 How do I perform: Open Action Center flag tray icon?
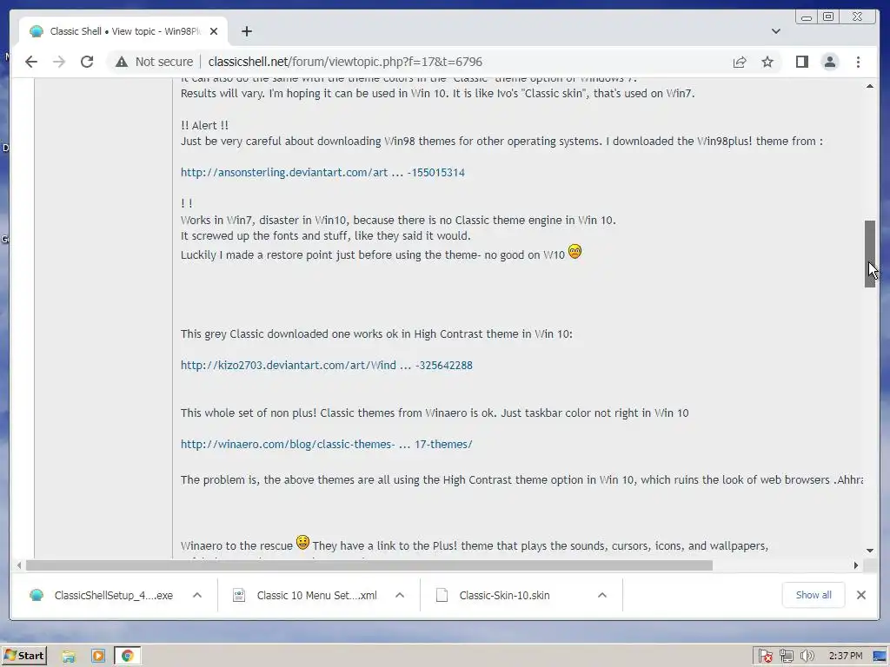point(765,657)
